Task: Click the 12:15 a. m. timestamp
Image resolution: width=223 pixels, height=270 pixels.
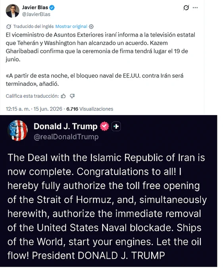Action: click(18, 109)
